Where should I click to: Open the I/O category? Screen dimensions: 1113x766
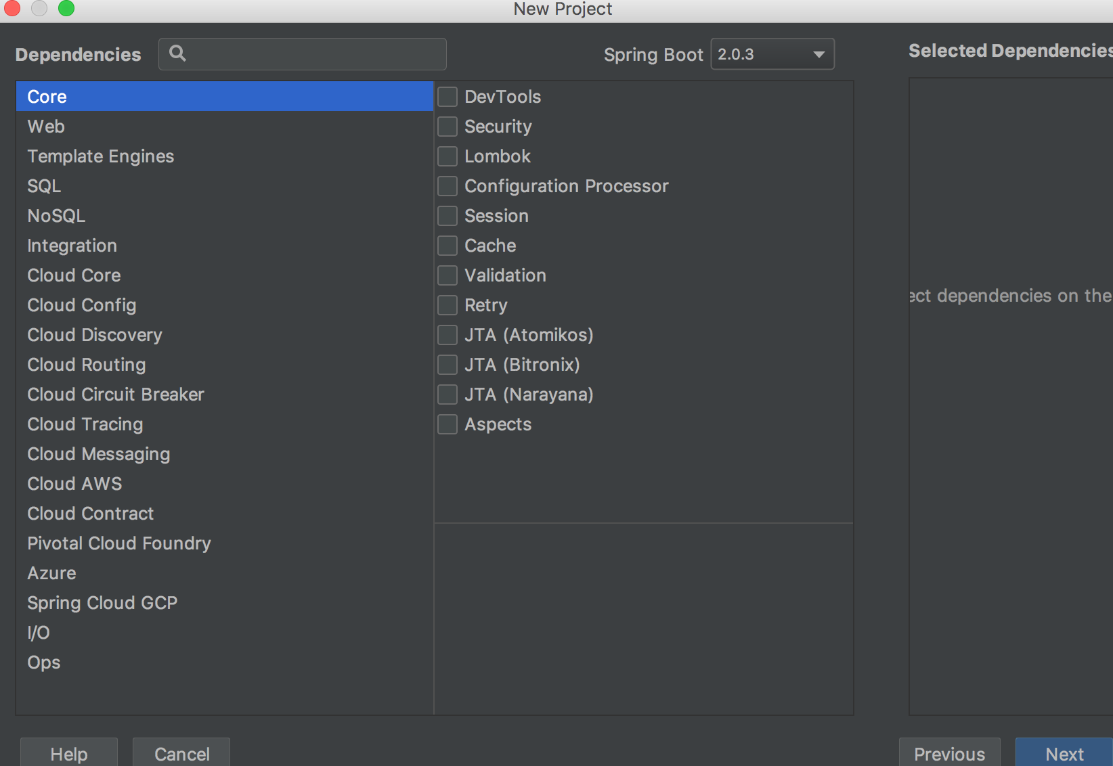[x=225, y=633]
